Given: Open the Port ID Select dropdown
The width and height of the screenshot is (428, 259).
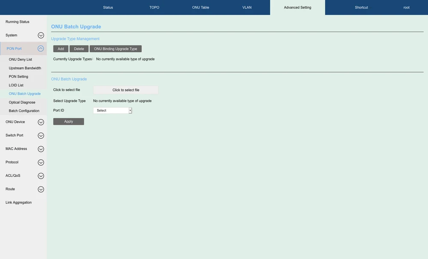Looking at the screenshot, I should (113, 110).
